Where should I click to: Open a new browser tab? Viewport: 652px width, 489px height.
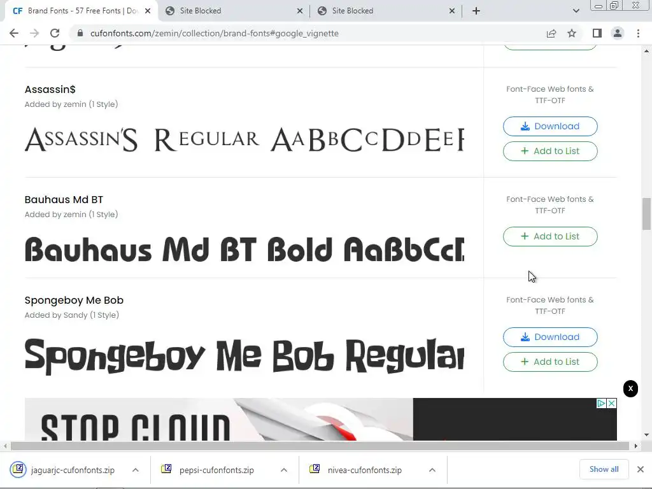pos(476,11)
